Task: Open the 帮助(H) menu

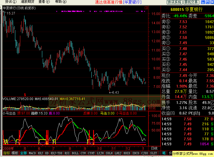Action: (61, 2)
